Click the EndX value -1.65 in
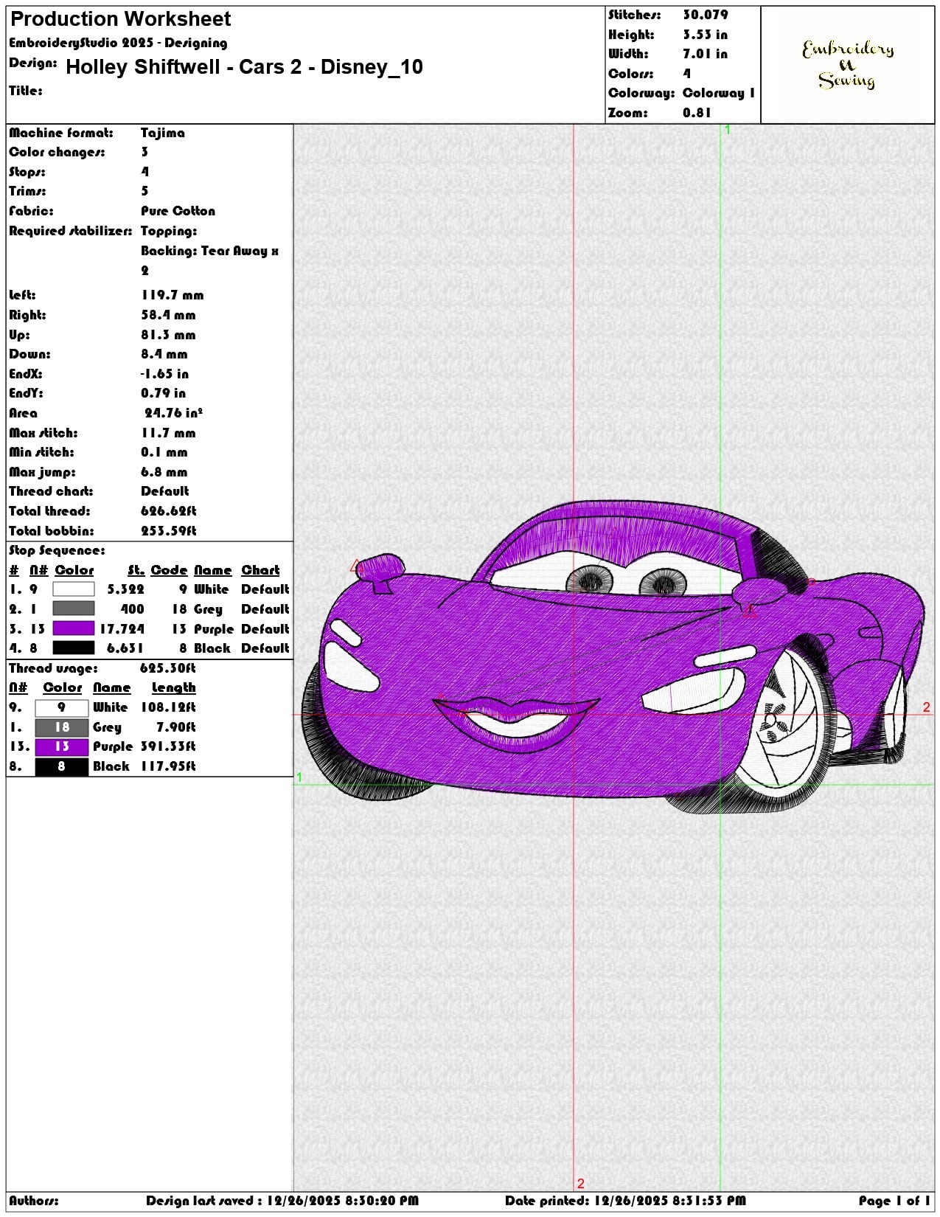 coord(164,374)
